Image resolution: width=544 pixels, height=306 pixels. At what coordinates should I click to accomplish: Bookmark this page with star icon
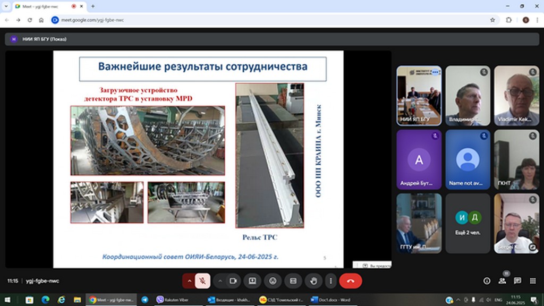tap(492, 20)
